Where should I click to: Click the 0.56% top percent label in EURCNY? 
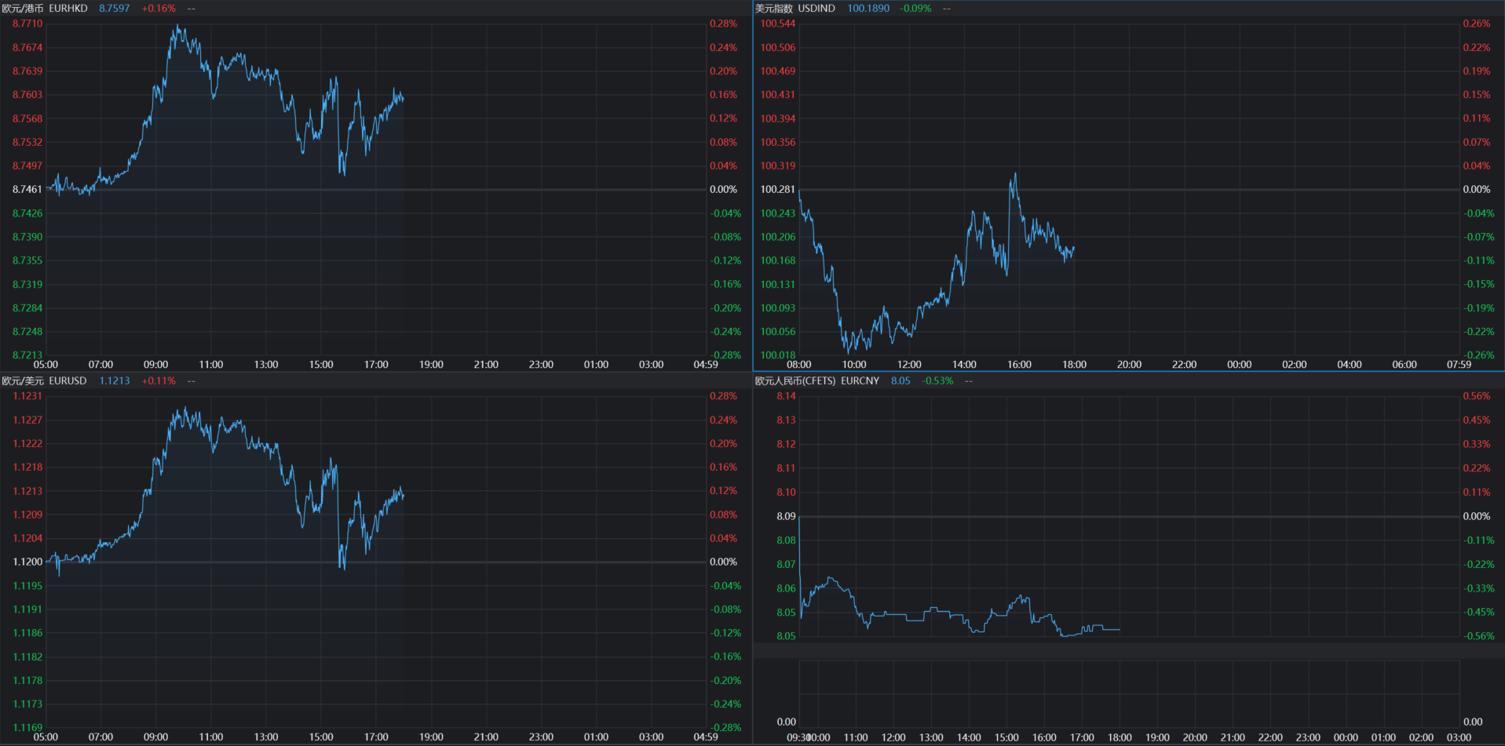pos(1477,396)
